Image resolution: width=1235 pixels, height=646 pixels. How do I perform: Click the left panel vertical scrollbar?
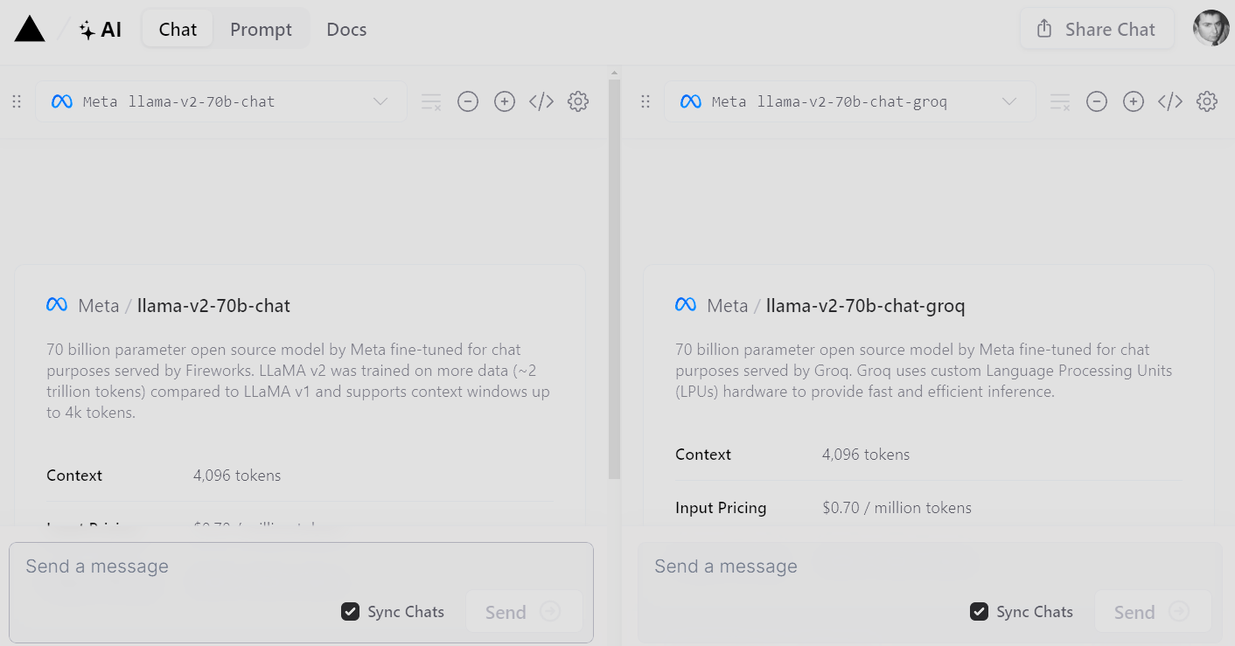point(614,280)
